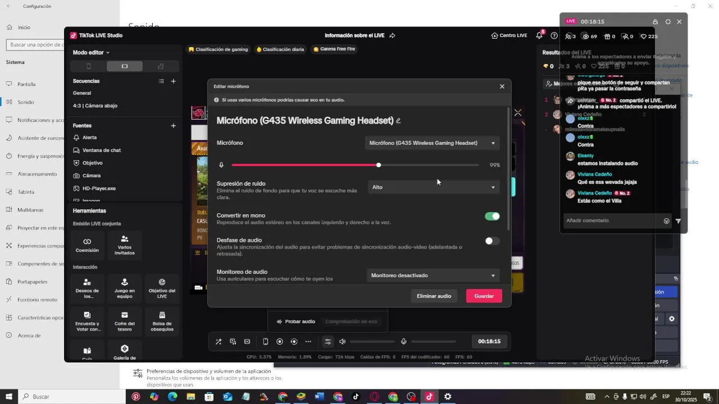719x404 pixels.
Task: Open the Juego en equipo tool
Action: [125, 288]
